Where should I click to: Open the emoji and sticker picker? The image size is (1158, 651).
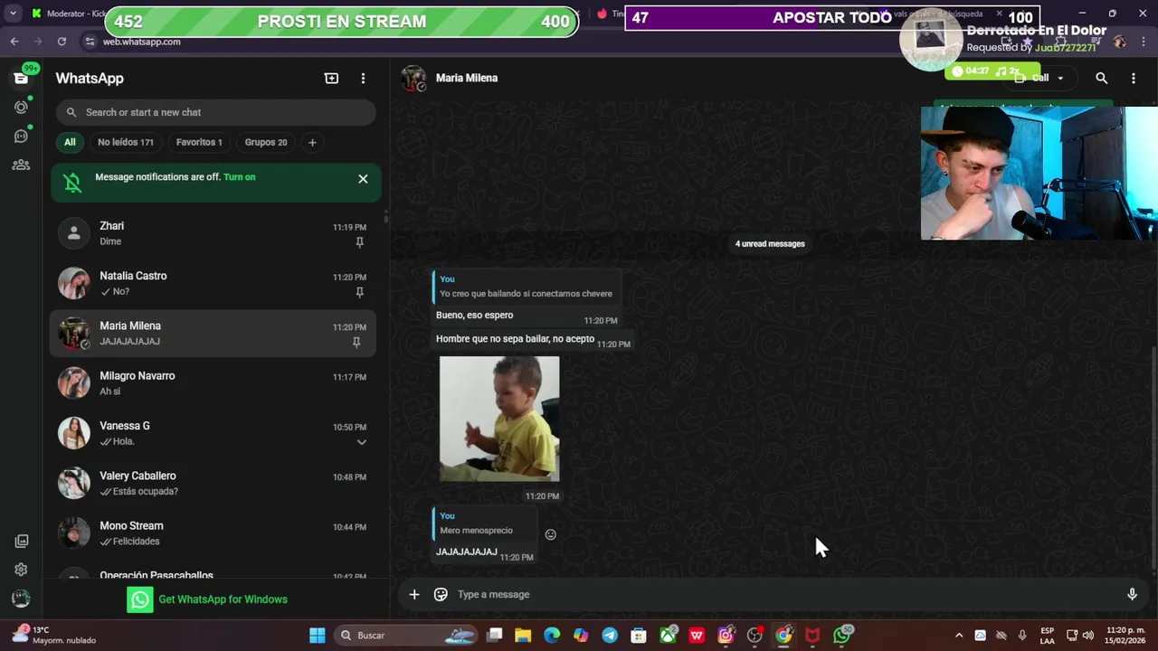pyautogui.click(x=441, y=594)
